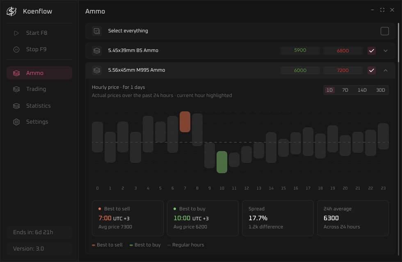Select the Ammo sidebar item
Viewport: 402px width, 262px height.
coord(39,73)
